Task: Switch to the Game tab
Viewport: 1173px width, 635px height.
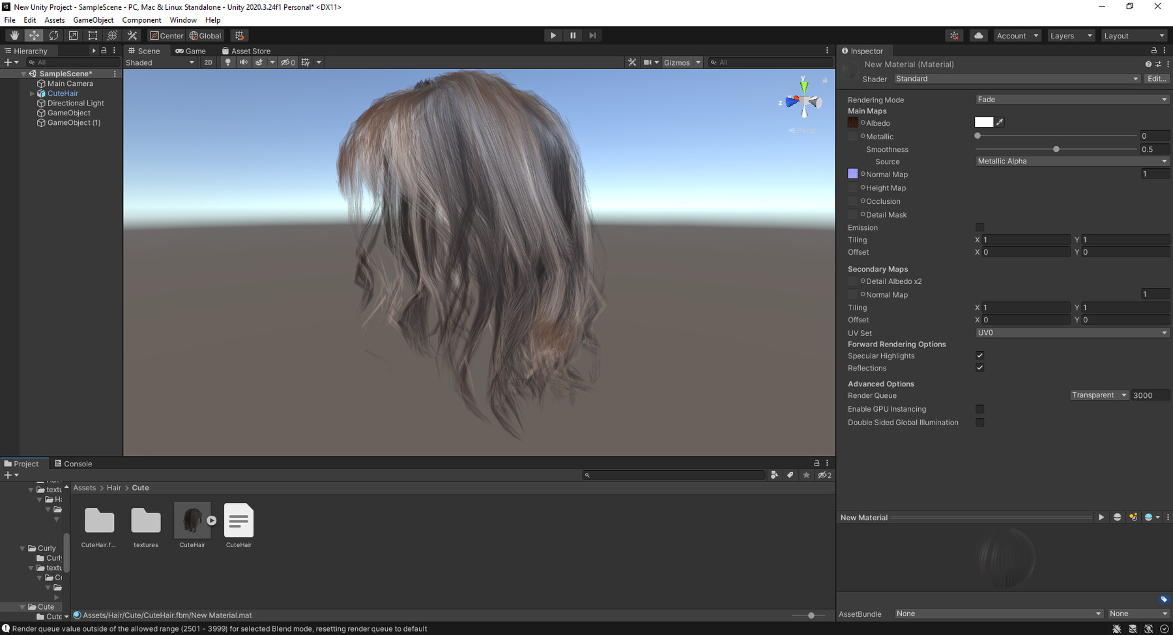Action: click(x=190, y=51)
